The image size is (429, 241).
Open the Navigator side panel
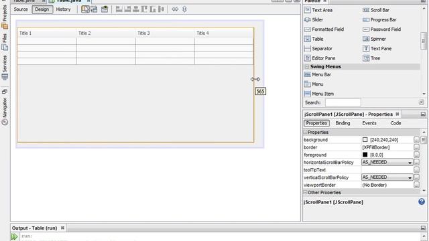point(5,108)
